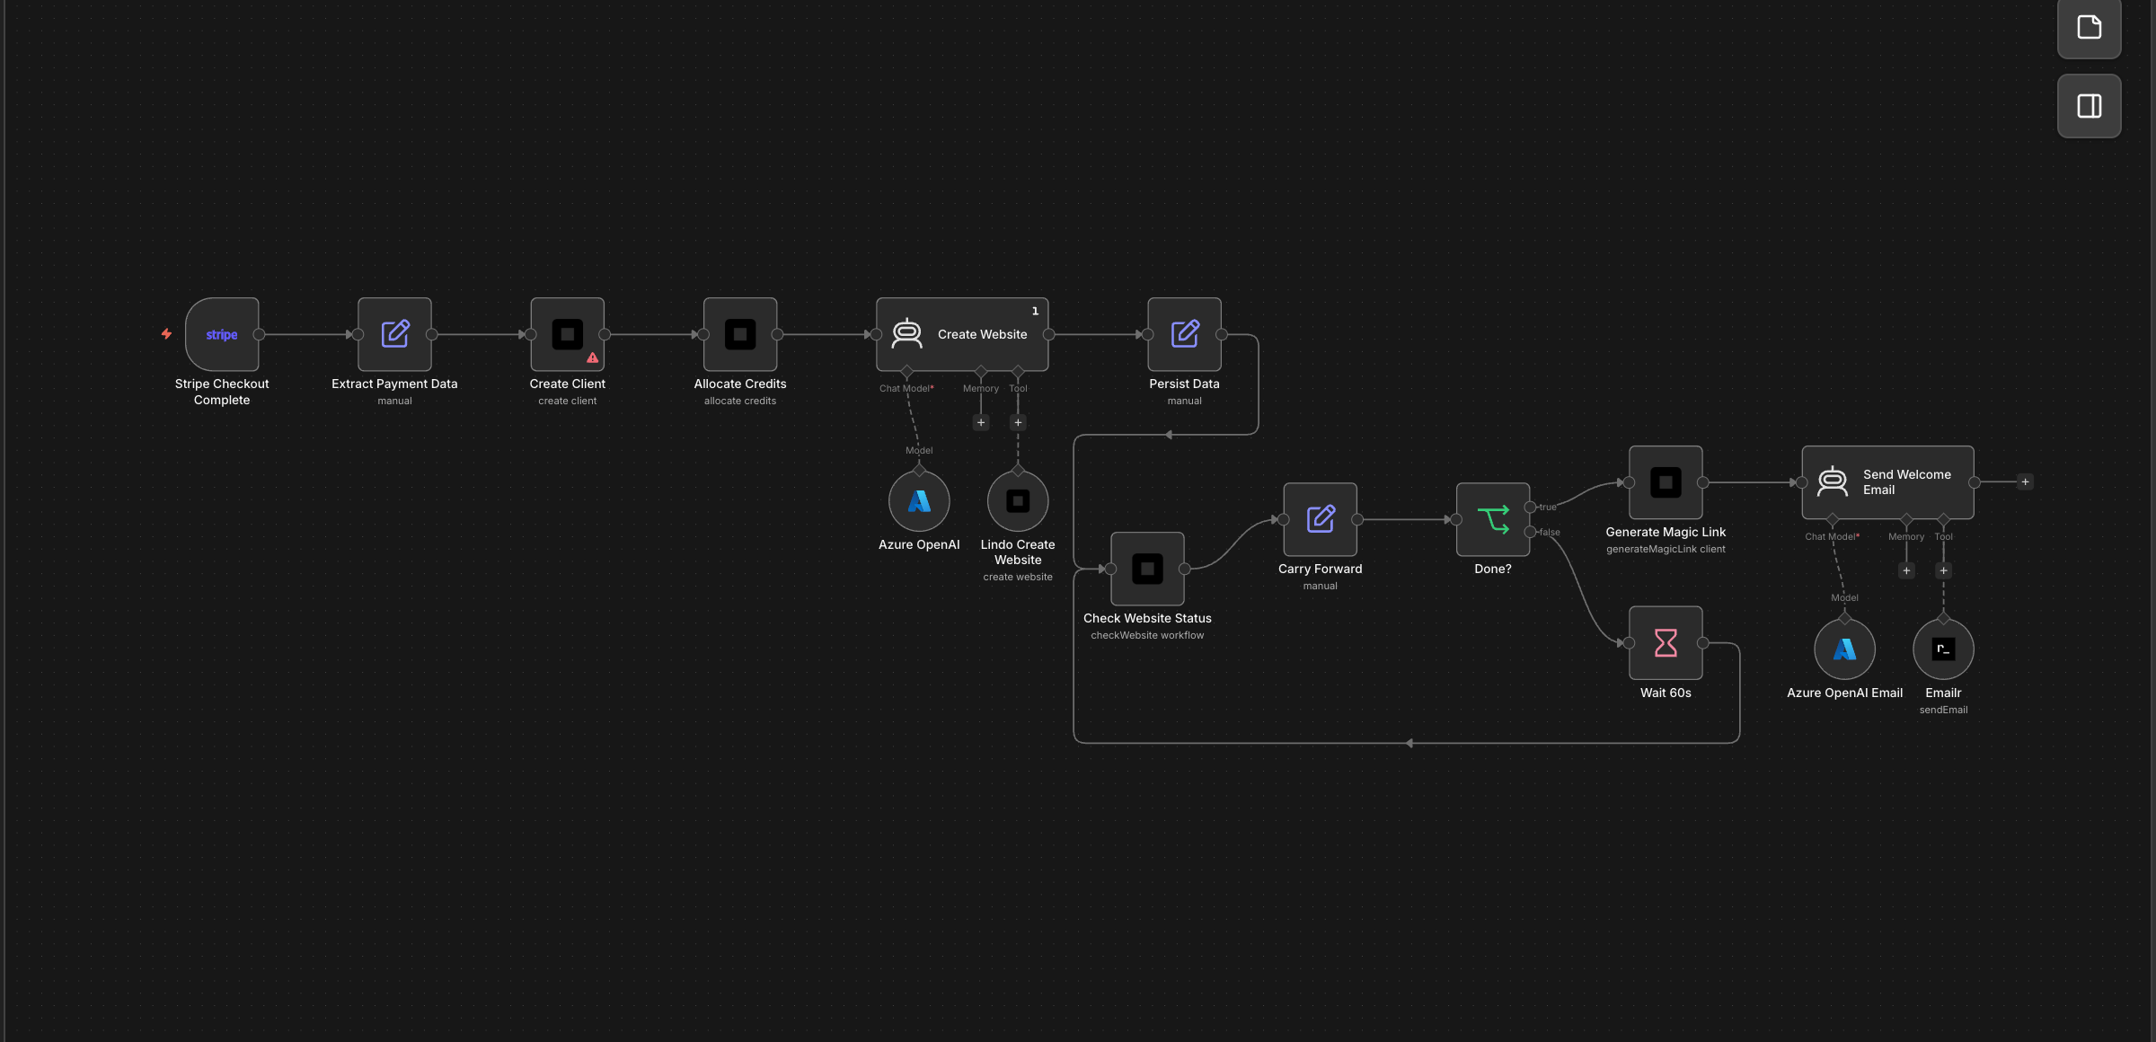The width and height of the screenshot is (2156, 1042).
Task: Click the 'Stripe Checkout Complete' label
Action: pos(222,392)
